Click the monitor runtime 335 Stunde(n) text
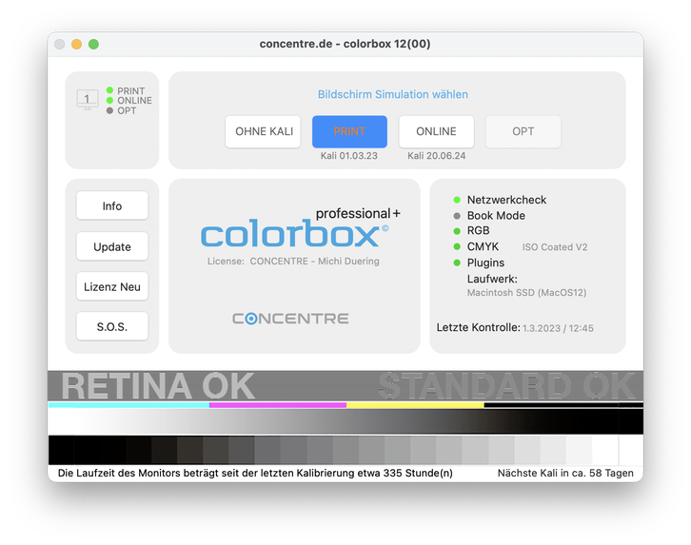 (255, 474)
